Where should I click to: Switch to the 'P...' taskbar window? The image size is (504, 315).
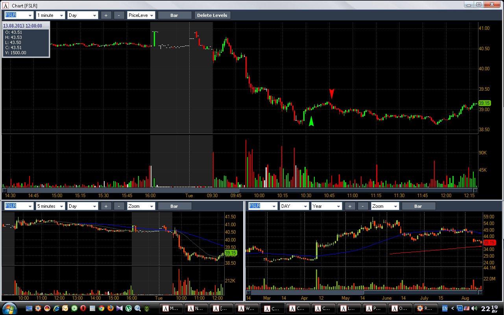coord(375,308)
